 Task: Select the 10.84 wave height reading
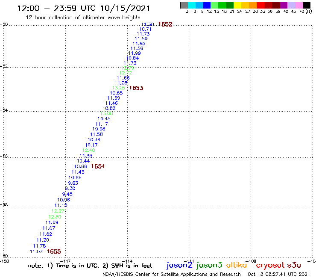pos(132,58)
